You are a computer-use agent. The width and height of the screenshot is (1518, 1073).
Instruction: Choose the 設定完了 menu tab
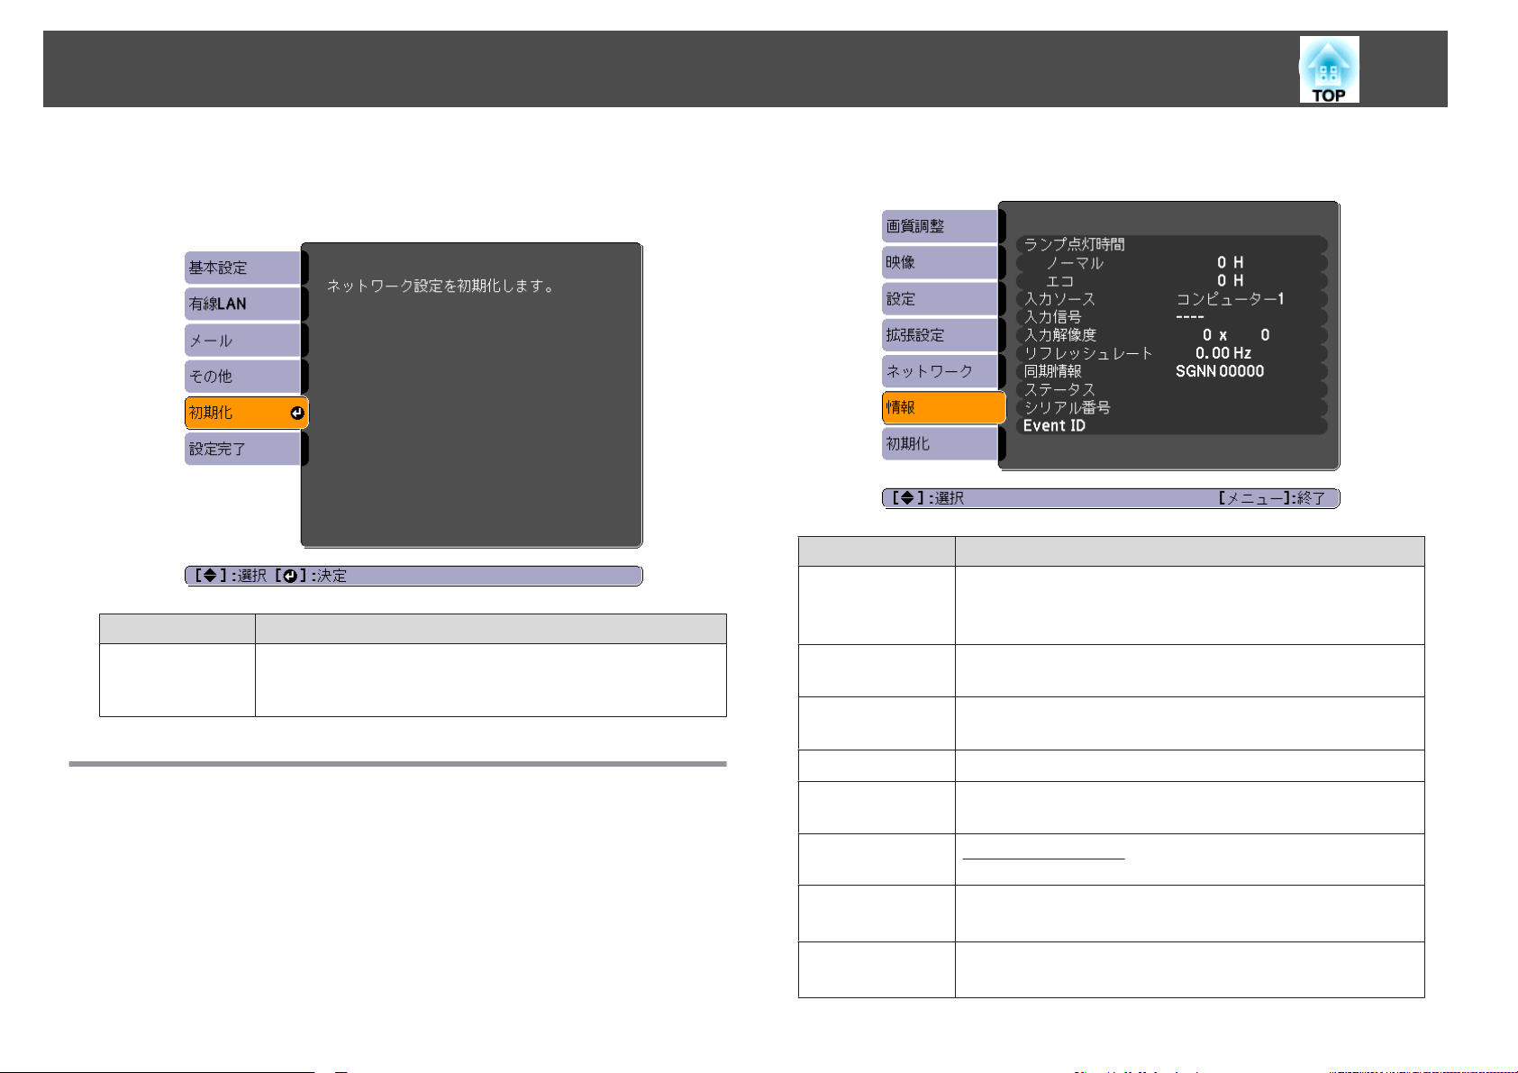pyautogui.click(x=242, y=449)
